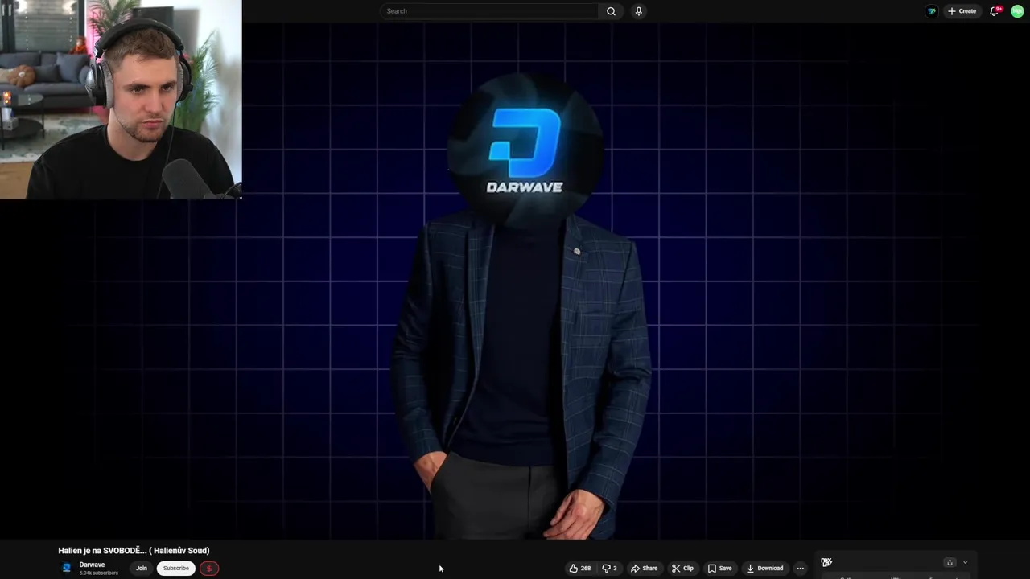Click the Clip scissors button
Viewport: 1030px width, 579px height.
coord(682,569)
